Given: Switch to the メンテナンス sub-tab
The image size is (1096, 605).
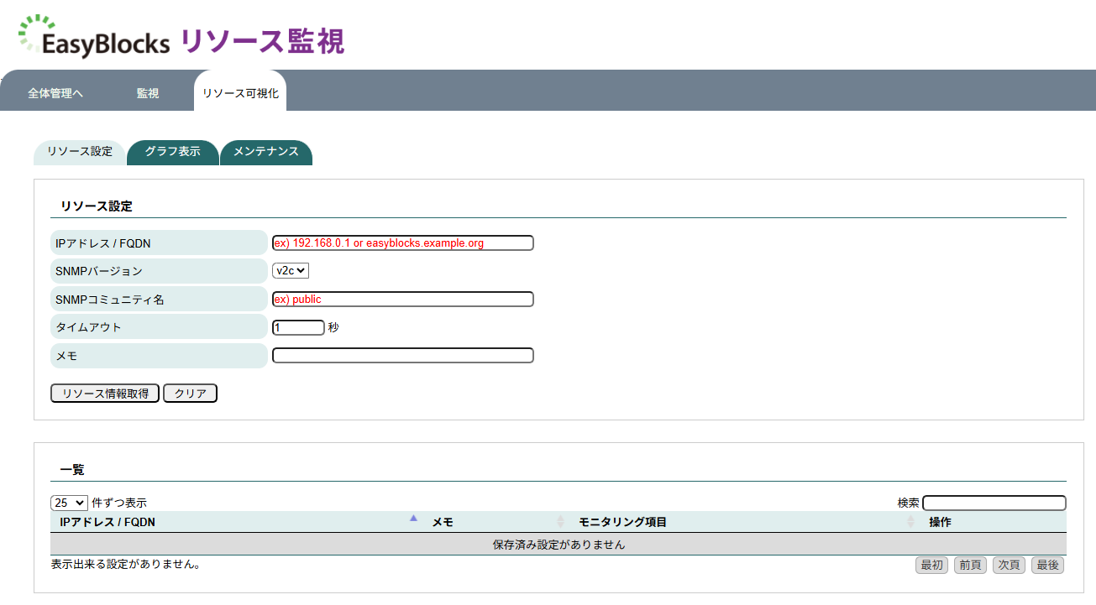Looking at the screenshot, I should (x=265, y=152).
